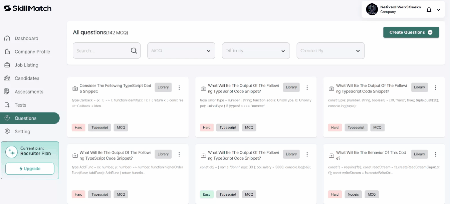Click the Create Questions button
The image size is (450, 204).
click(411, 32)
